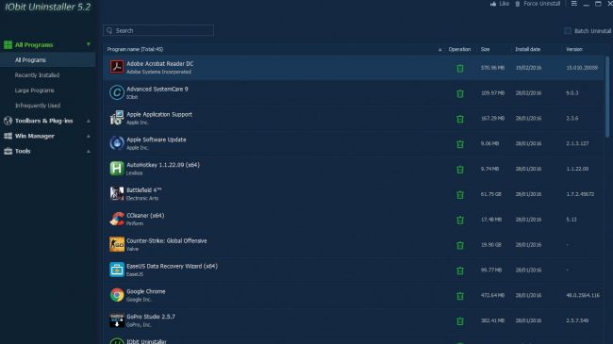Click the Google Chrome program icon

[x=117, y=295]
